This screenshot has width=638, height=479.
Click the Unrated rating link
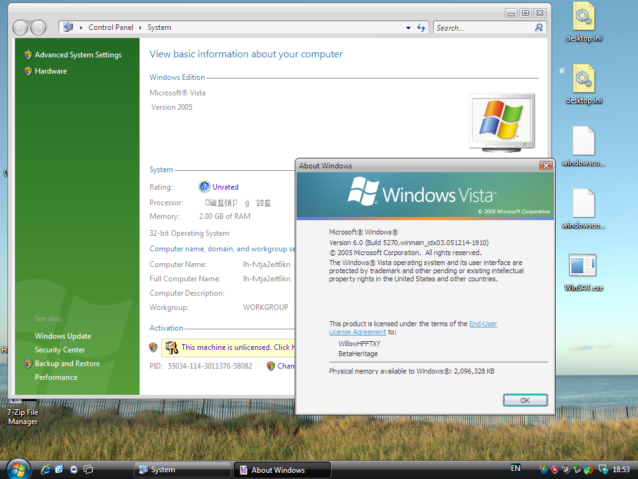(226, 187)
